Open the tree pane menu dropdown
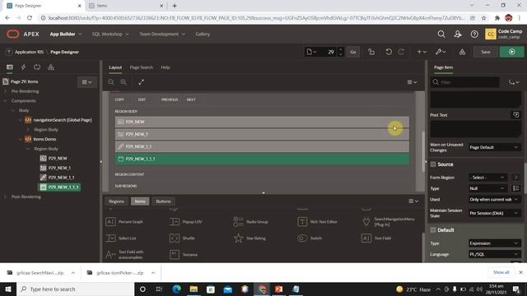Viewport: 527px width, 296px height. click(86, 82)
